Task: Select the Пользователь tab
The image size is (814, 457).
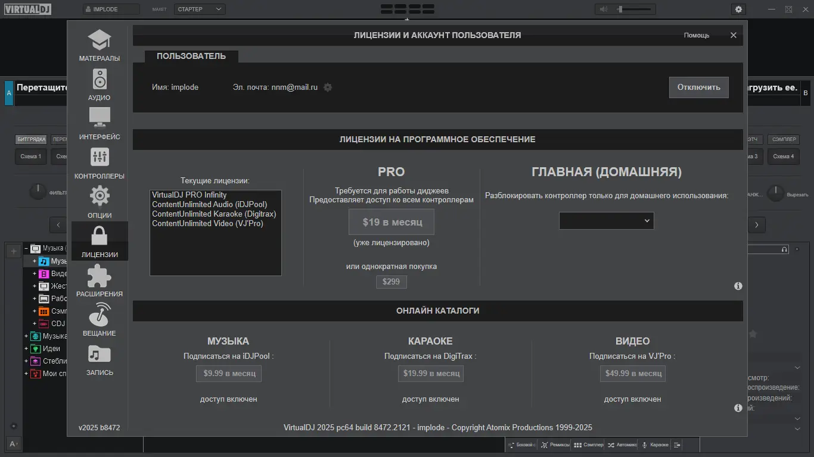Action: [191, 56]
